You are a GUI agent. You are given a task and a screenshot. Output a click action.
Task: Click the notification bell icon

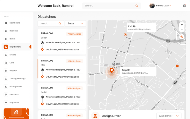click(184, 5)
